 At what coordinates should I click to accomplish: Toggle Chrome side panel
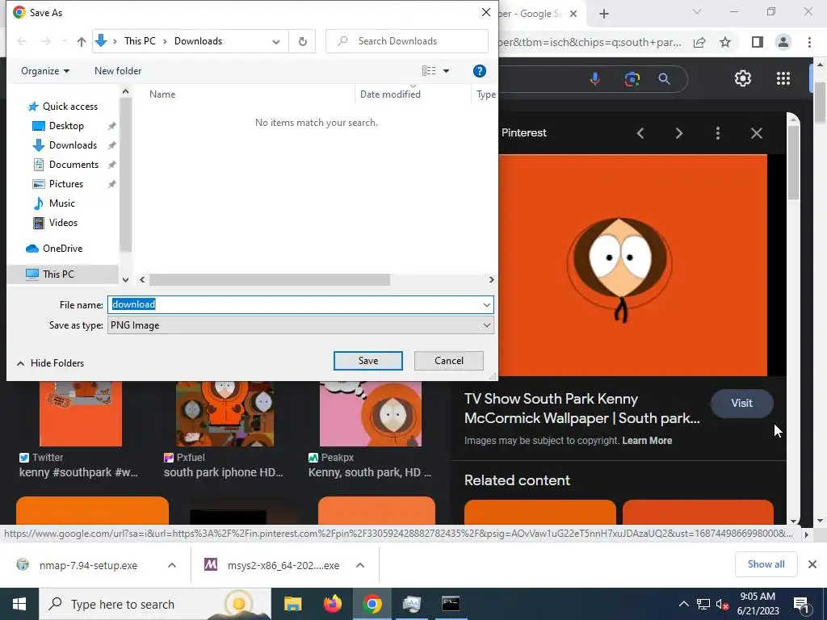point(758,42)
